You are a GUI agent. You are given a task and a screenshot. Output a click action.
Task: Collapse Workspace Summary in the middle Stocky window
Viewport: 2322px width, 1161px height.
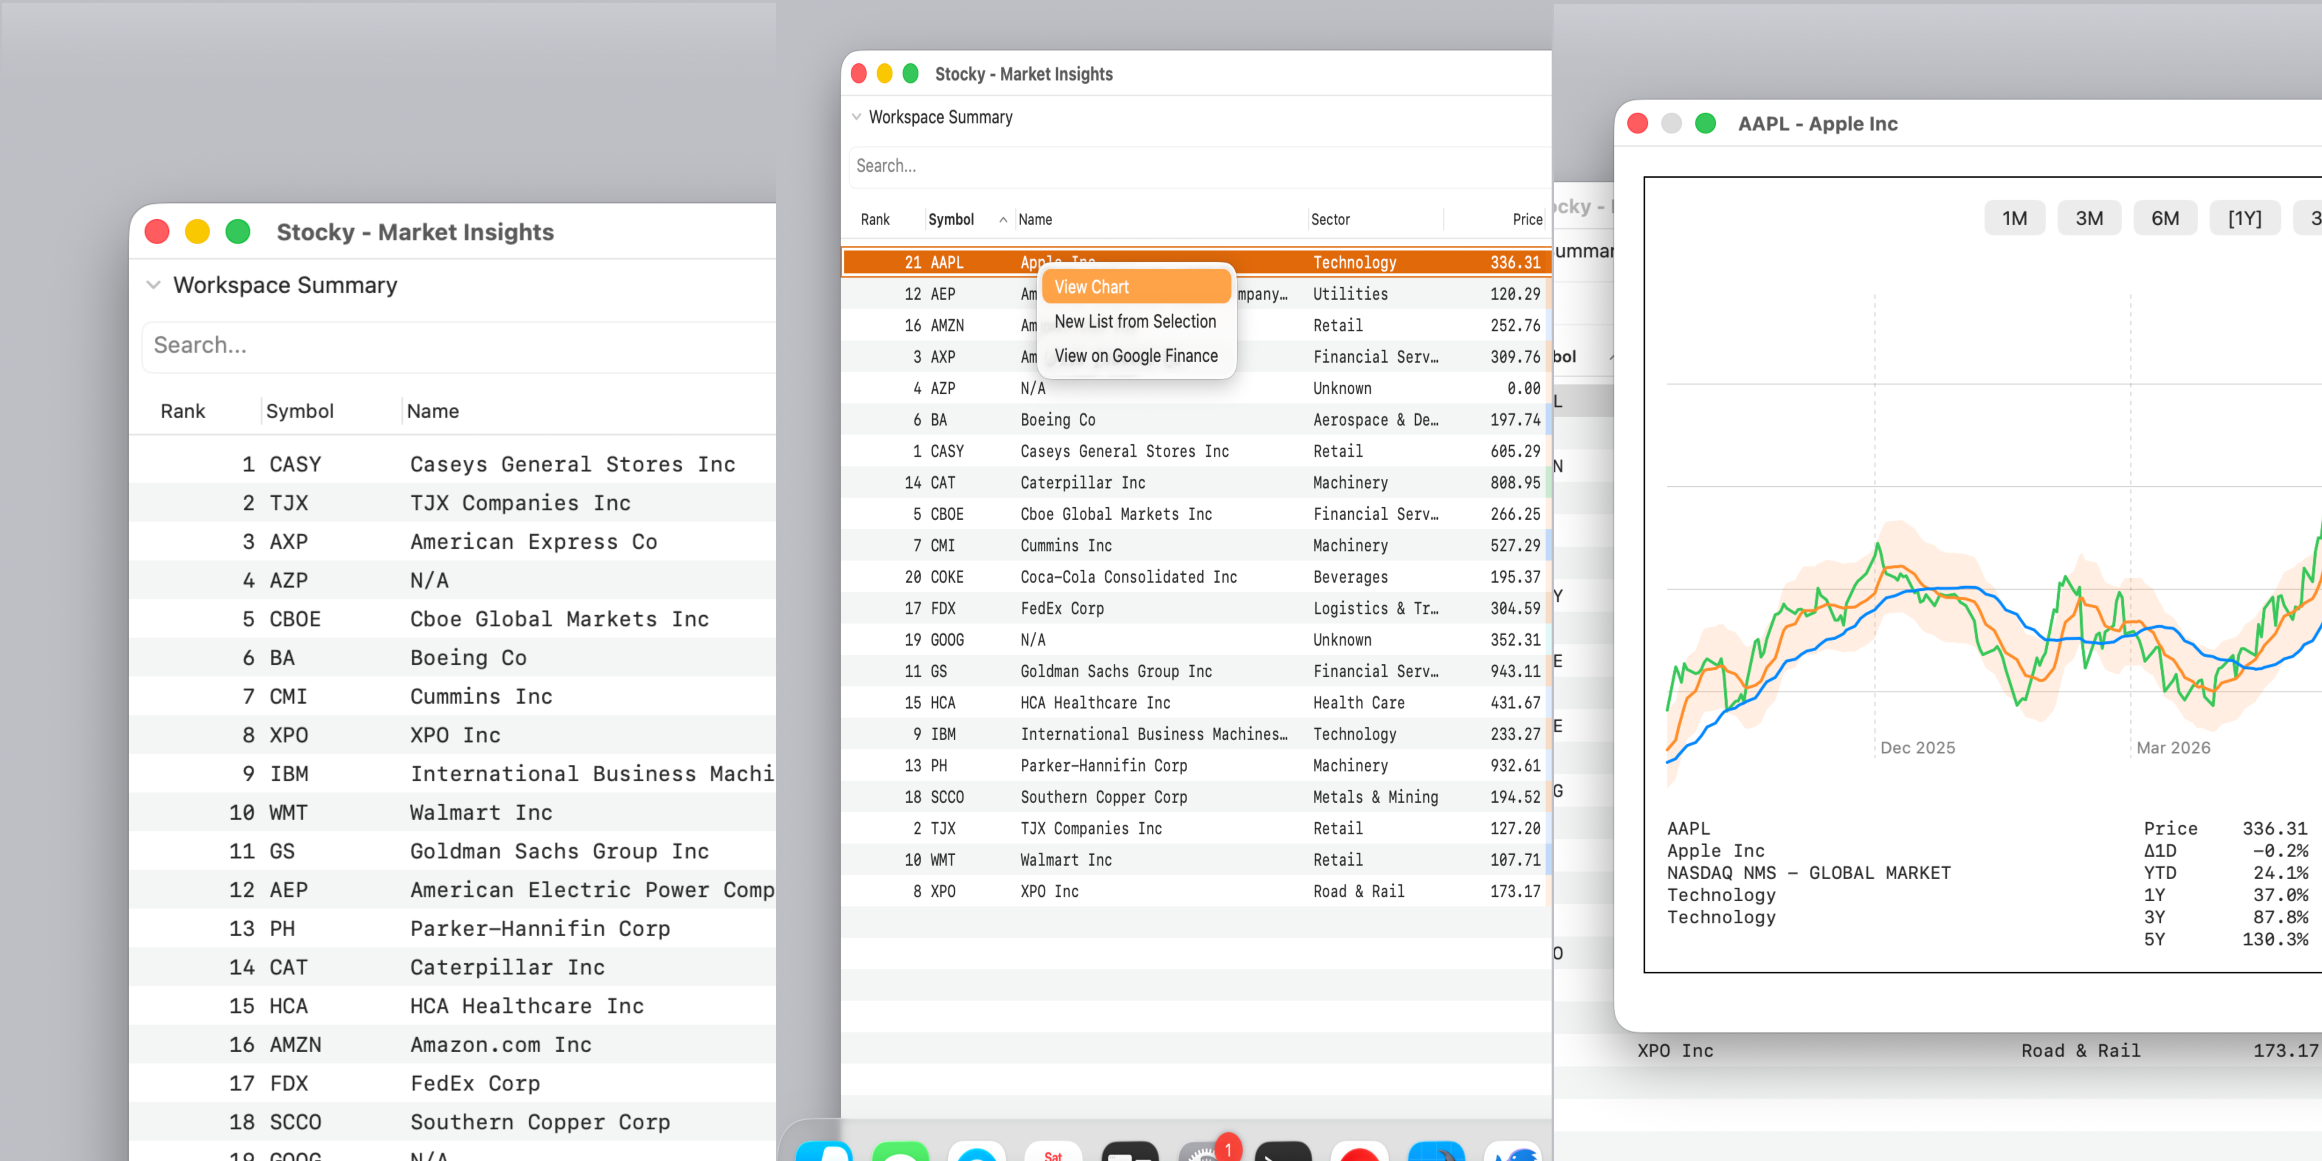point(856,117)
